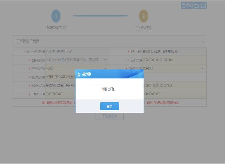Click the 确定 button in the dialog
Image resolution: width=225 pixels, height=164 pixels.
click(x=109, y=106)
